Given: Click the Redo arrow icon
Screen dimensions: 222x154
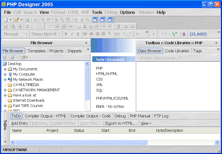Looking at the screenshot, I should point(49,20).
